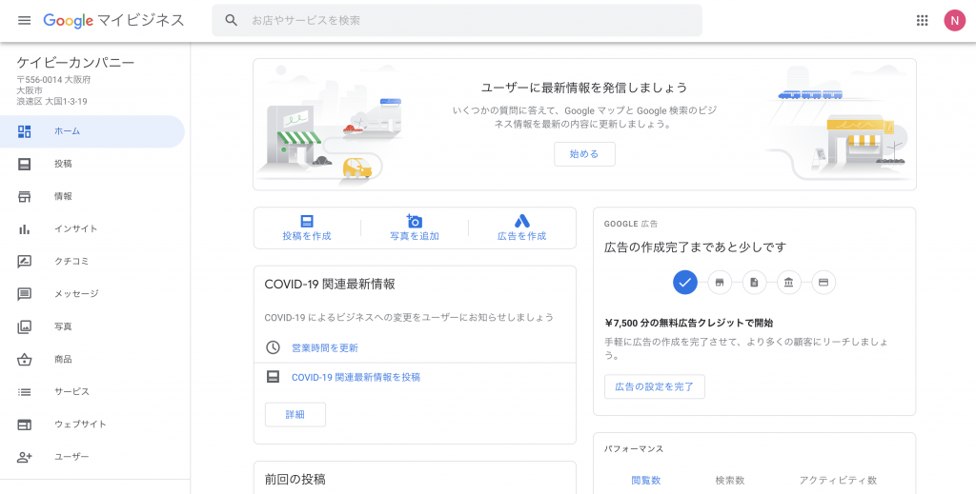
Task: Click the search magnifier icon
Action: click(232, 21)
